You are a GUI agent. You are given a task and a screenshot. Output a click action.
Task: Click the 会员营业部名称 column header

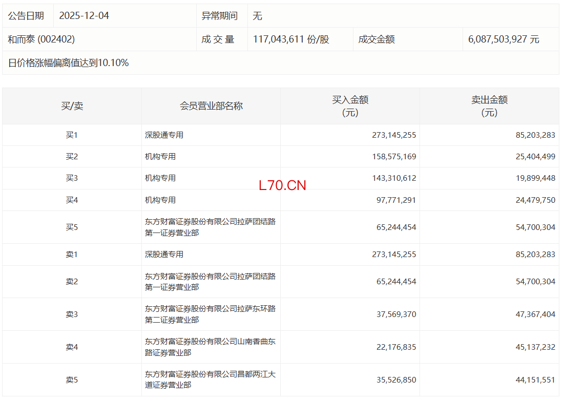pyautogui.click(x=211, y=106)
